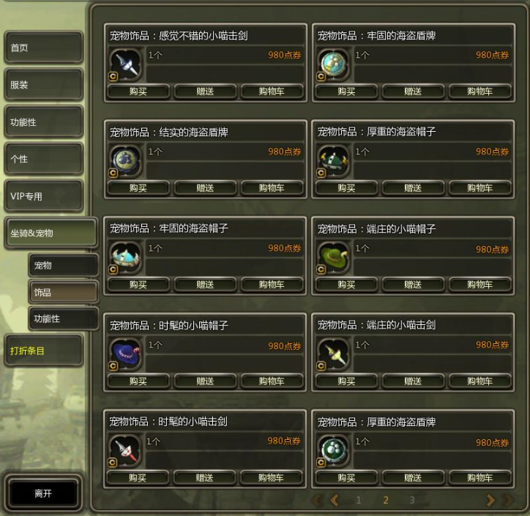530x516 pixels.
Task: Collapse the 坐骑&宠物 category
Action: tap(51, 233)
